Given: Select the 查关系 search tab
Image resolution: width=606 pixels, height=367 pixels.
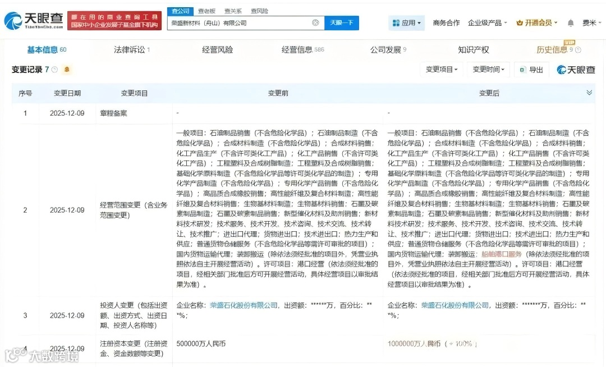Looking at the screenshot, I should (x=233, y=11).
